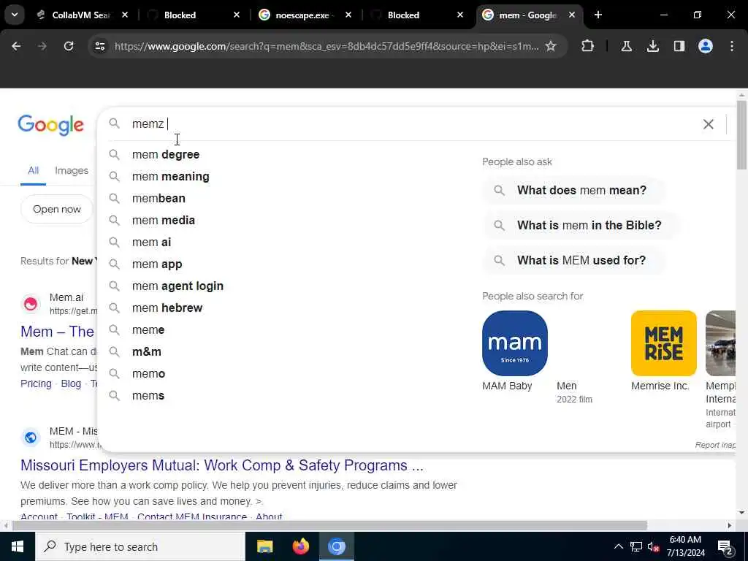The height and width of the screenshot is (561, 748).
Task: Select the All search tab
Action: click(33, 171)
